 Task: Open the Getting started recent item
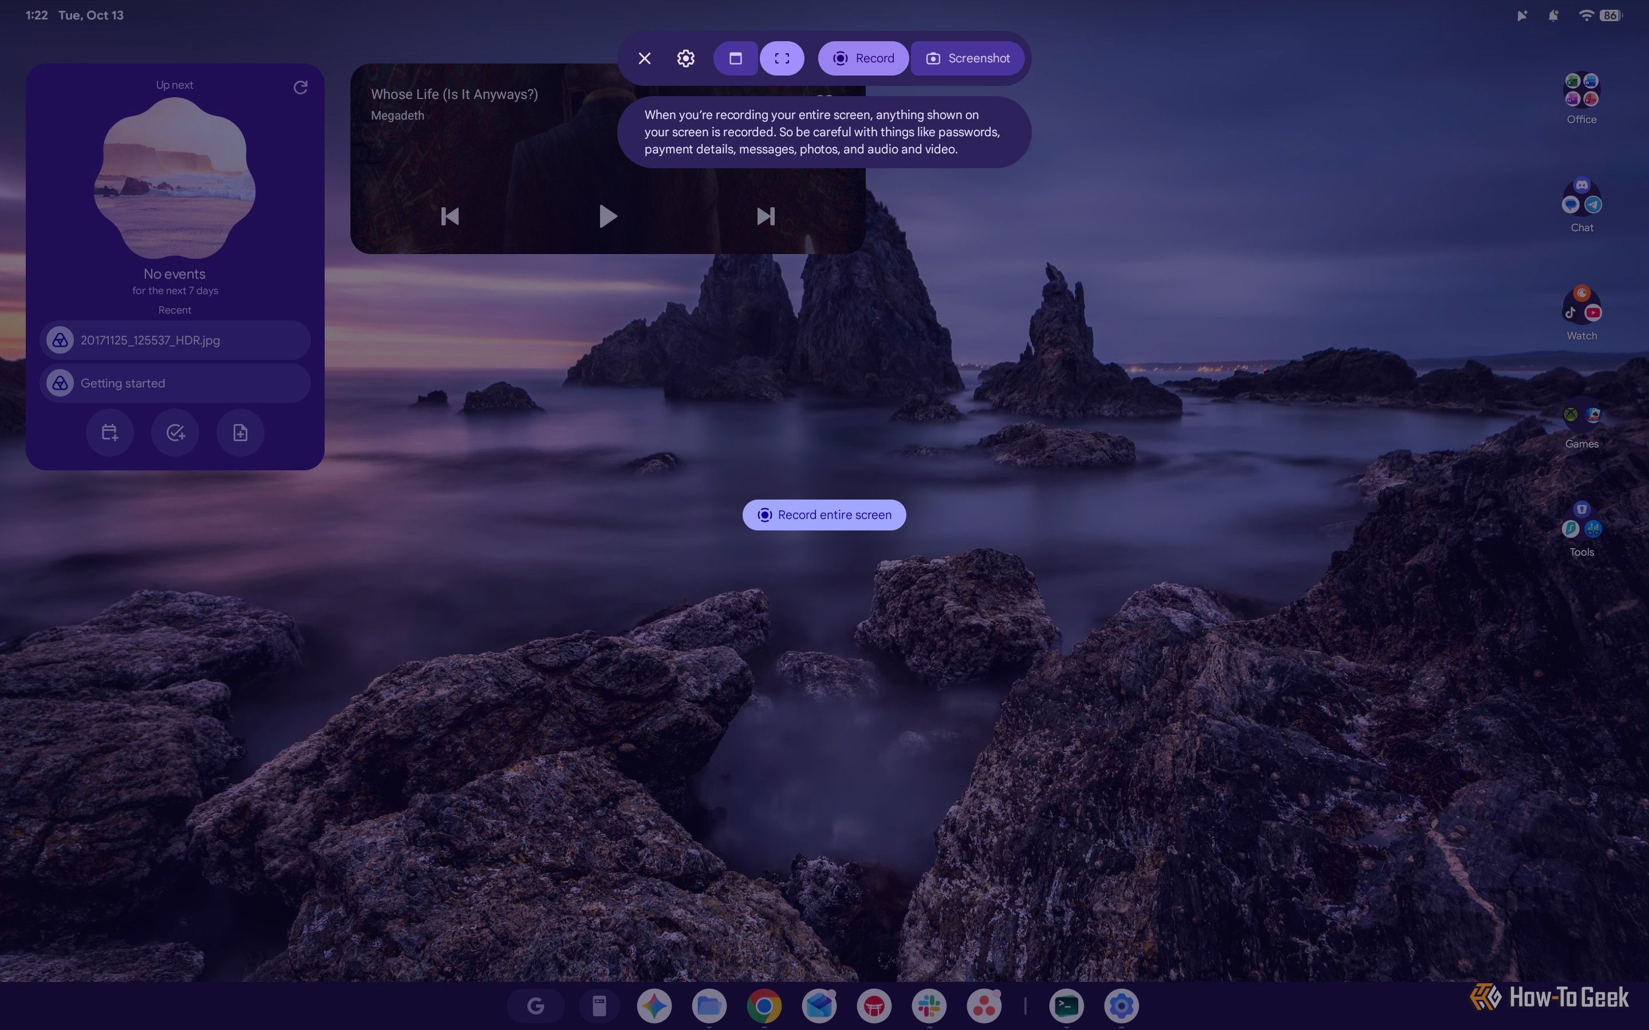click(175, 383)
